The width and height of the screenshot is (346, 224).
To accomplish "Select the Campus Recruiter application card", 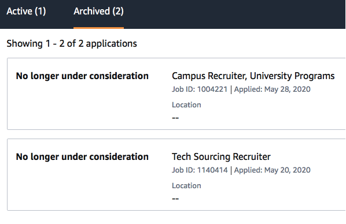I will click(x=176, y=94).
